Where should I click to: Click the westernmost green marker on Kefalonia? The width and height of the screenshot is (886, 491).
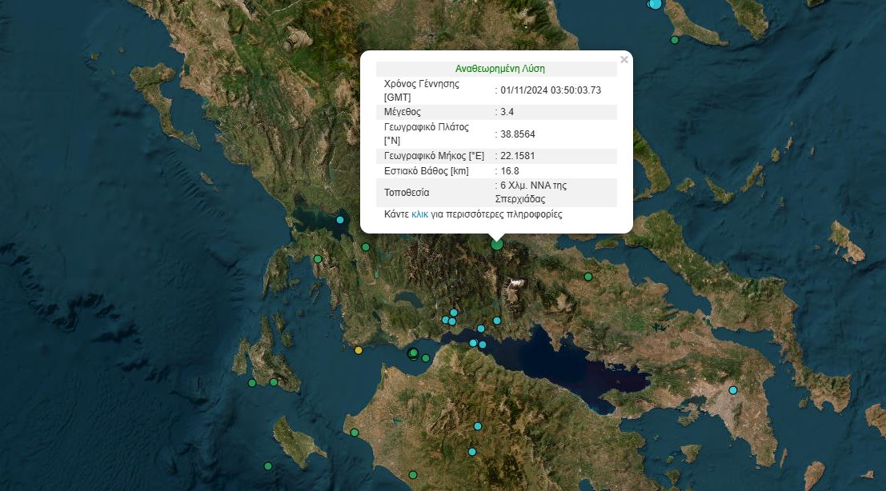(252, 383)
